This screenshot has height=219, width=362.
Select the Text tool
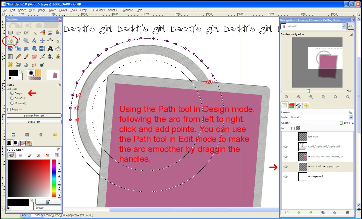point(50,49)
